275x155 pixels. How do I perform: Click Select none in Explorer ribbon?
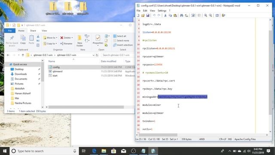click(x=121, y=40)
